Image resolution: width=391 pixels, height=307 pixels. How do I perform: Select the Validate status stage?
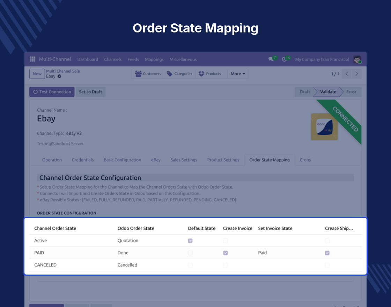(x=328, y=92)
